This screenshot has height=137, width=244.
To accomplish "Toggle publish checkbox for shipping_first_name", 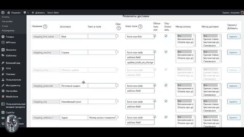I will tap(166, 36).
